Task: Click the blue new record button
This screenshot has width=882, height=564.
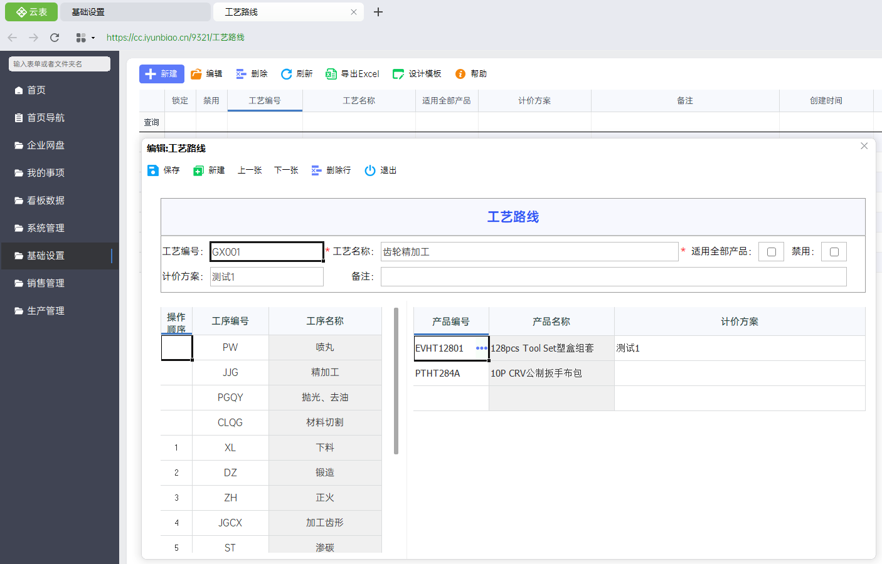Action: coord(161,74)
